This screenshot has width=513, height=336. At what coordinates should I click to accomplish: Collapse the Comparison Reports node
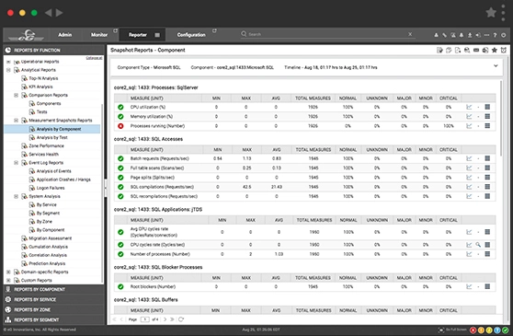[16, 95]
